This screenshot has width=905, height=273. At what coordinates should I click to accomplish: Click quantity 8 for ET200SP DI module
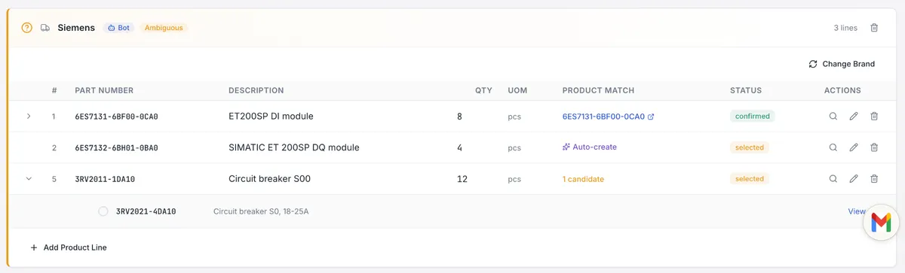459,117
